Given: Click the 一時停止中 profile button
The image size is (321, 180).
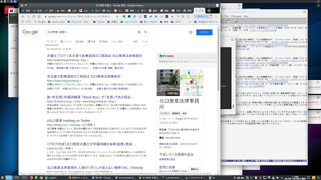Looking at the screenshot, I should (x=204, y=16).
